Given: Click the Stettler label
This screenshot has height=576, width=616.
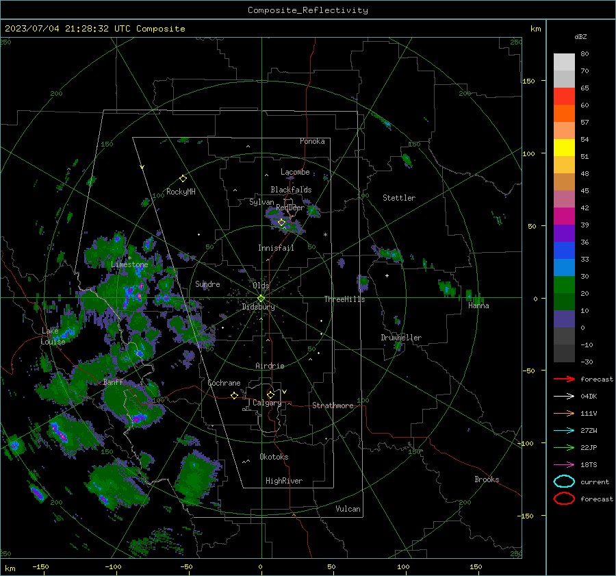Looking at the screenshot, I should tap(399, 198).
